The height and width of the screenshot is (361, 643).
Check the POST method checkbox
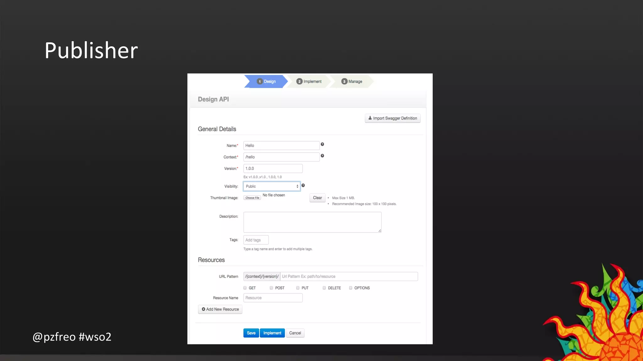coord(271,288)
